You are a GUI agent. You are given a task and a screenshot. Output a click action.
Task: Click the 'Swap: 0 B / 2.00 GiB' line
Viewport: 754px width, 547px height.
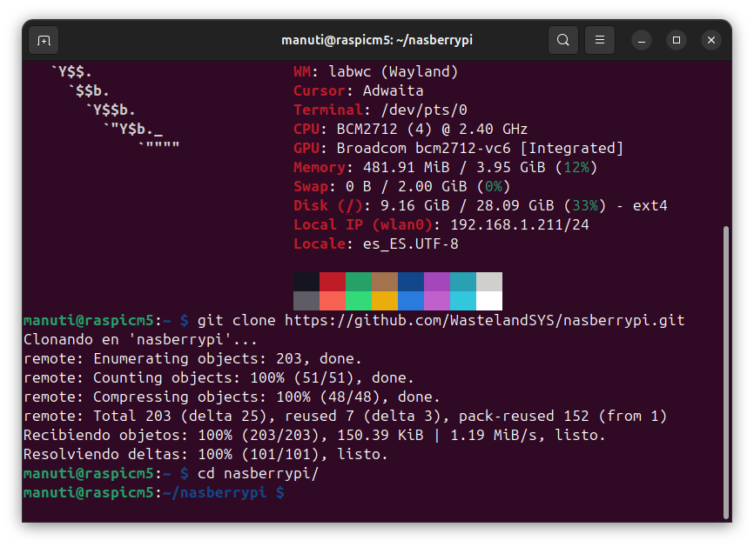click(402, 186)
